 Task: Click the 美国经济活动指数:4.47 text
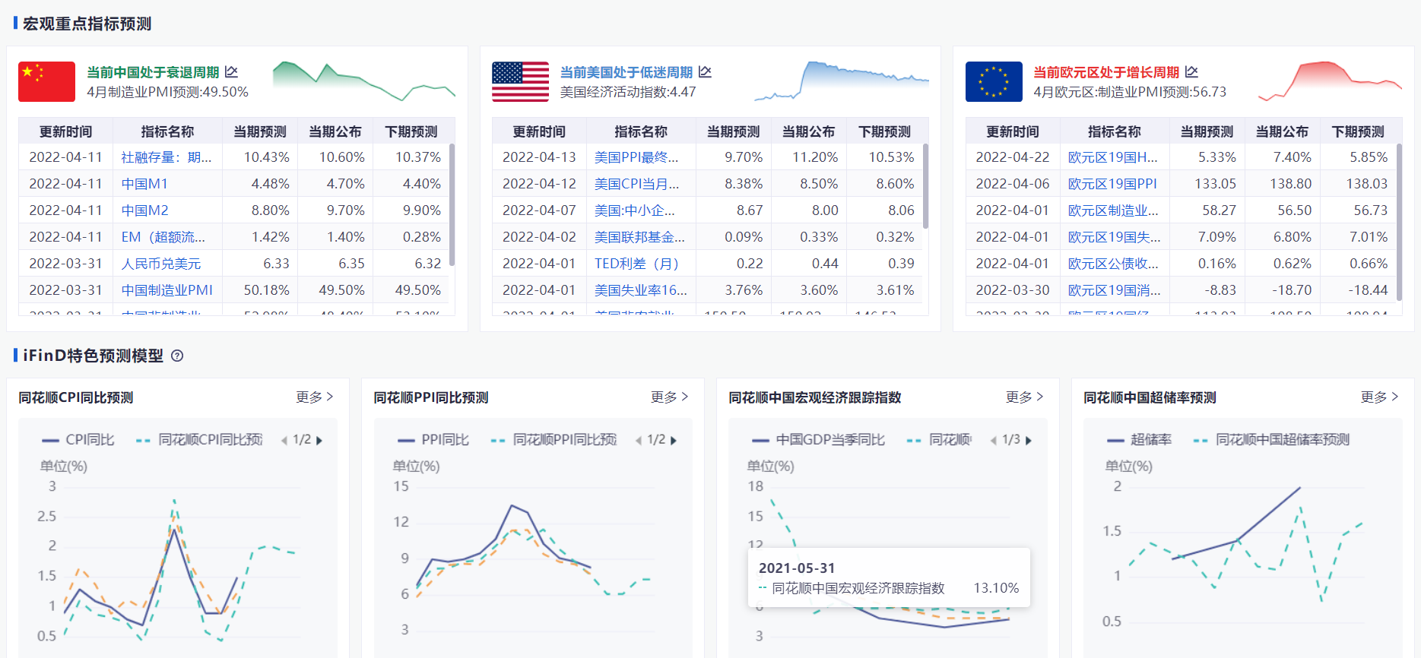tap(628, 92)
